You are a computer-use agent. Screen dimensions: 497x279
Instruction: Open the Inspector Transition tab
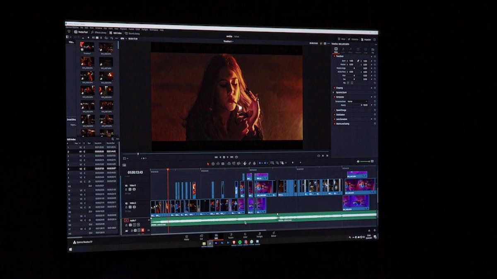tap(358, 51)
